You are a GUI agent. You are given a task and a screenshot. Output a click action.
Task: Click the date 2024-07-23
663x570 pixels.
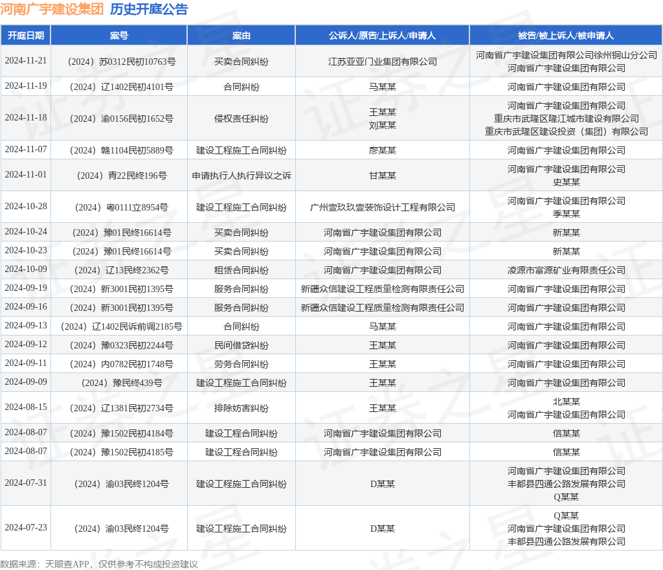(26, 528)
